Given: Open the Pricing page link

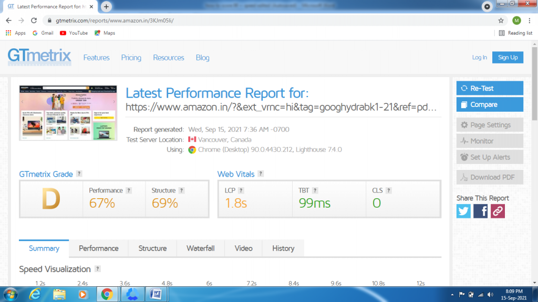Looking at the screenshot, I should tap(131, 58).
